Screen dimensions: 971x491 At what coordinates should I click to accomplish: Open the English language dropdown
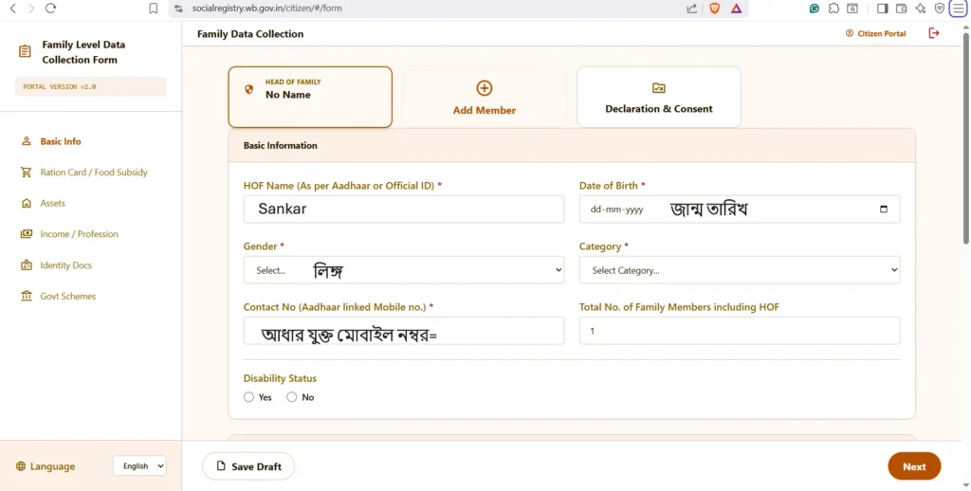click(140, 466)
